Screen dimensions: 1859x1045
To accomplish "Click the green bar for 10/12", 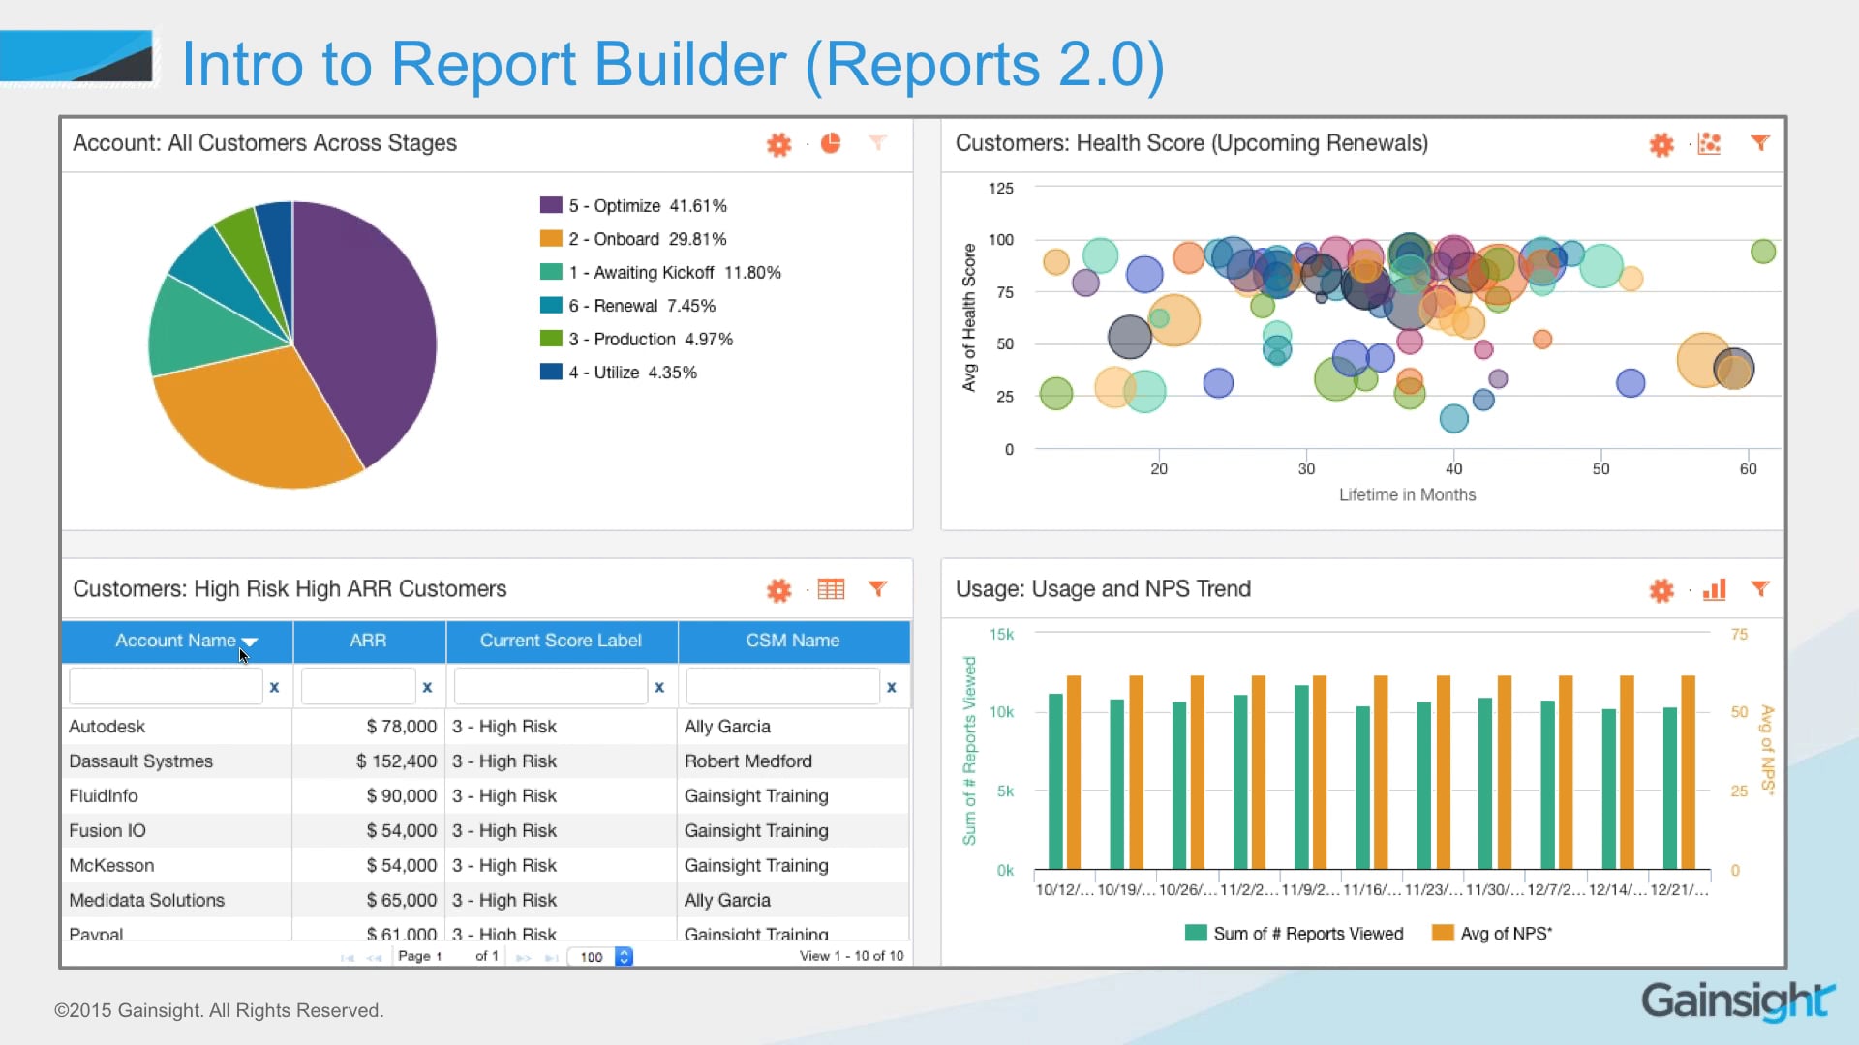I will click(x=1055, y=782).
